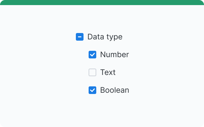Click the empty box icon beside Text
The height and width of the screenshot is (127, 204).
[92, 72]
